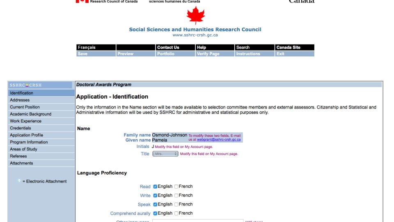Uncheck Speak English checkbox
394x222 pixels.
pos(155,204)
